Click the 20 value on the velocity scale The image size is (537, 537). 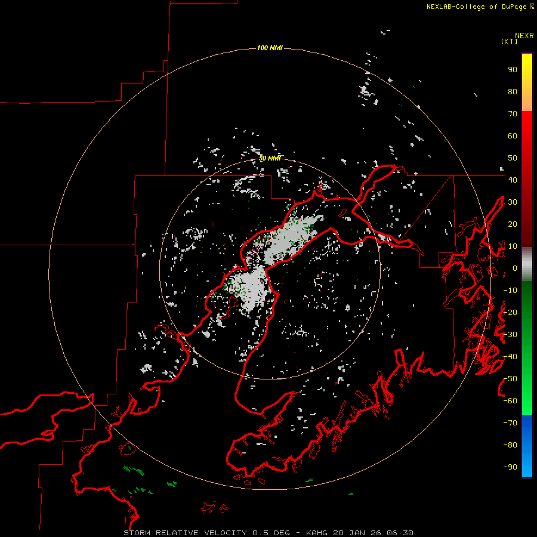point(513,224)
